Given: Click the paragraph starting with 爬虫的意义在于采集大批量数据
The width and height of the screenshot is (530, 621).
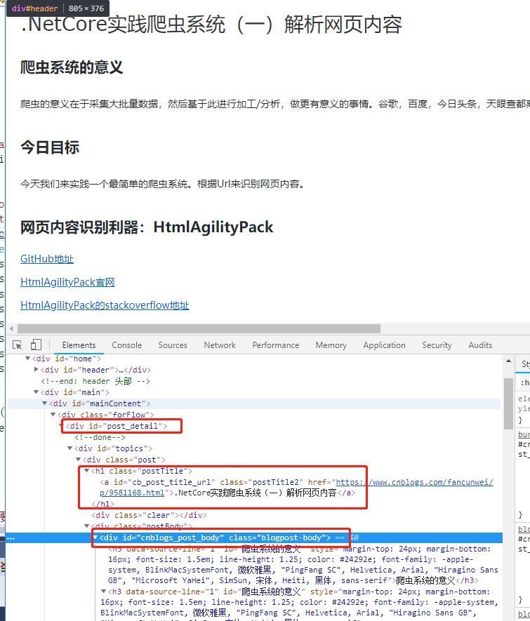Looking at the screenshot, I should (275, 104).
